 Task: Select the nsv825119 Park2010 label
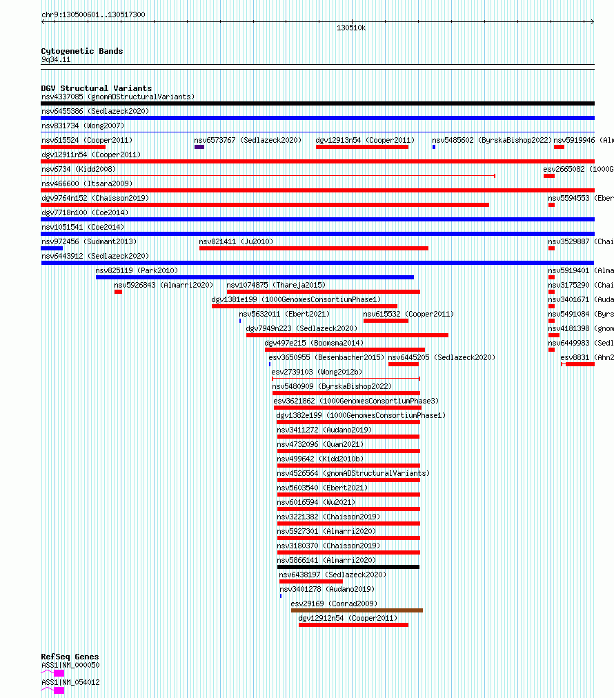[137, 270]
